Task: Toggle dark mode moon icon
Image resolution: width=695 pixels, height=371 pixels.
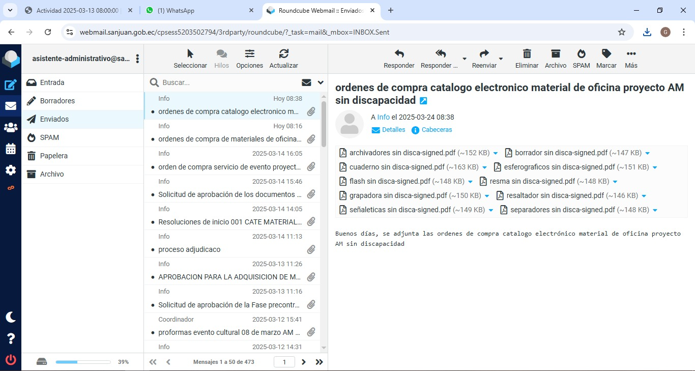Action: (11, 317)
